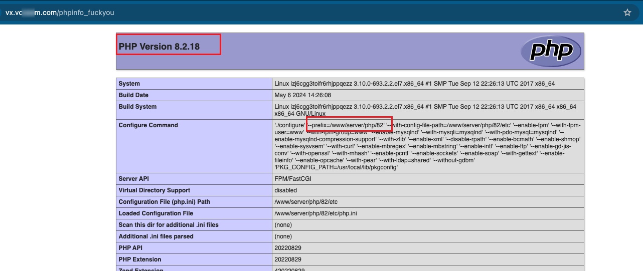Click the PHP Version 8.2.18 heading
The image size is (643, 271).
pos(159,47)
